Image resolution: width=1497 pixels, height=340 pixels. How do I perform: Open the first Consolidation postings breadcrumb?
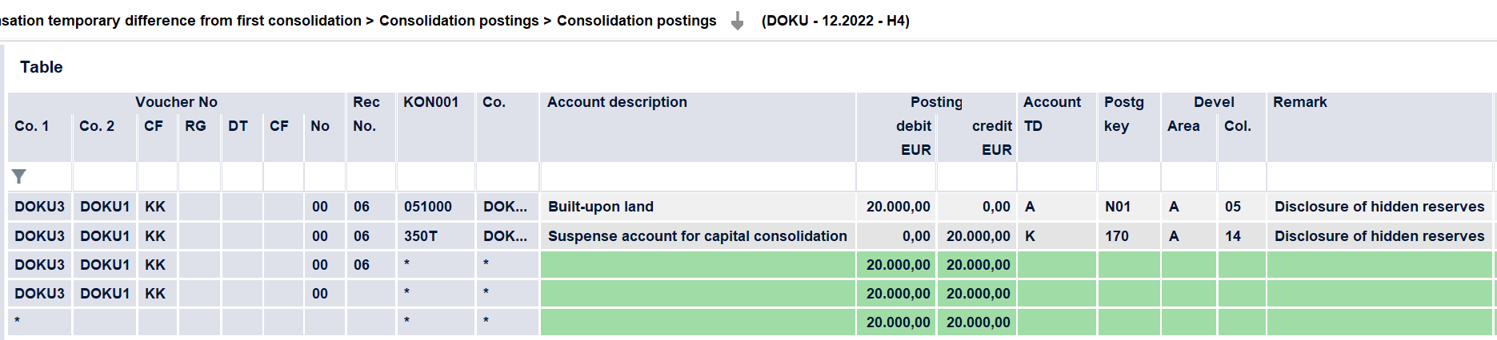[x=458, y=21]
